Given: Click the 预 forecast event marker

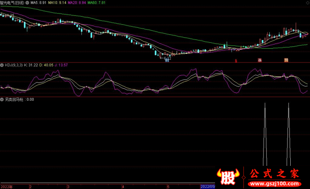Looking at the screenshot, I should point(286,60).
